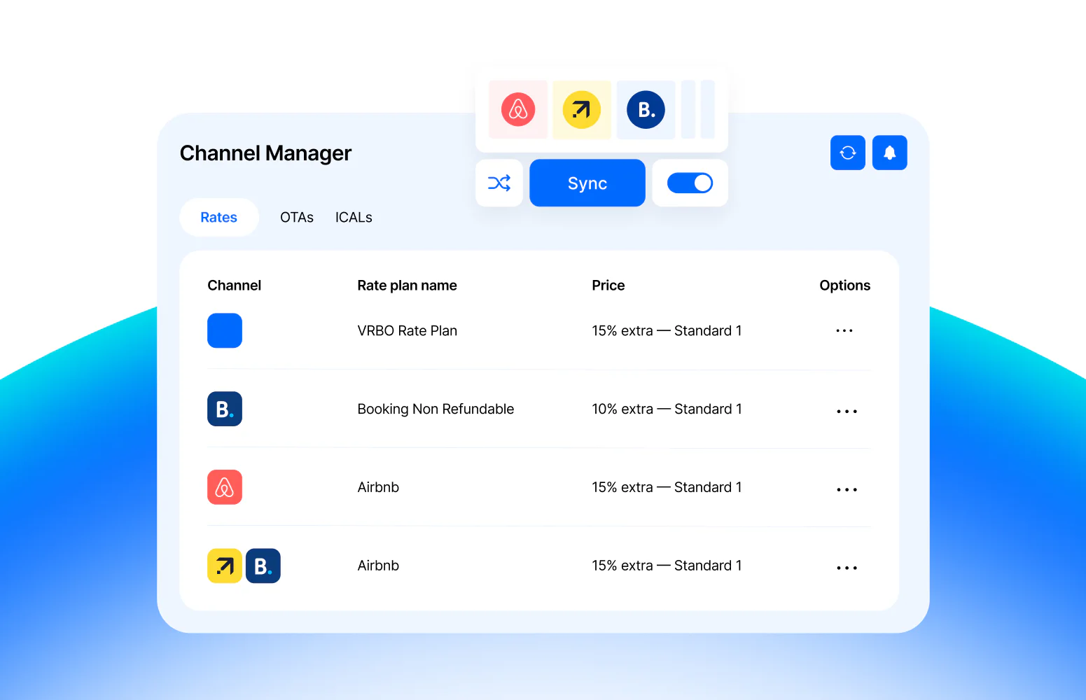Open options menu for VRBO Rate Plan
This screenshot has width=1086, height=700.
click(844, 330)
